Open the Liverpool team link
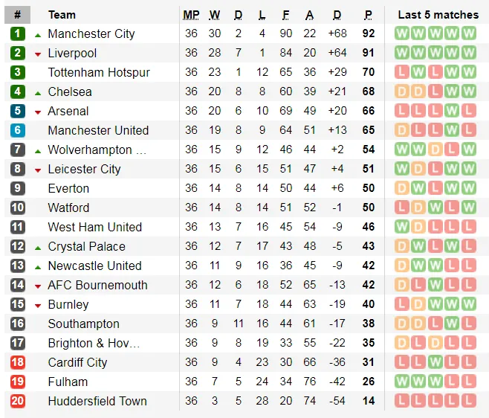 (72, 53)
